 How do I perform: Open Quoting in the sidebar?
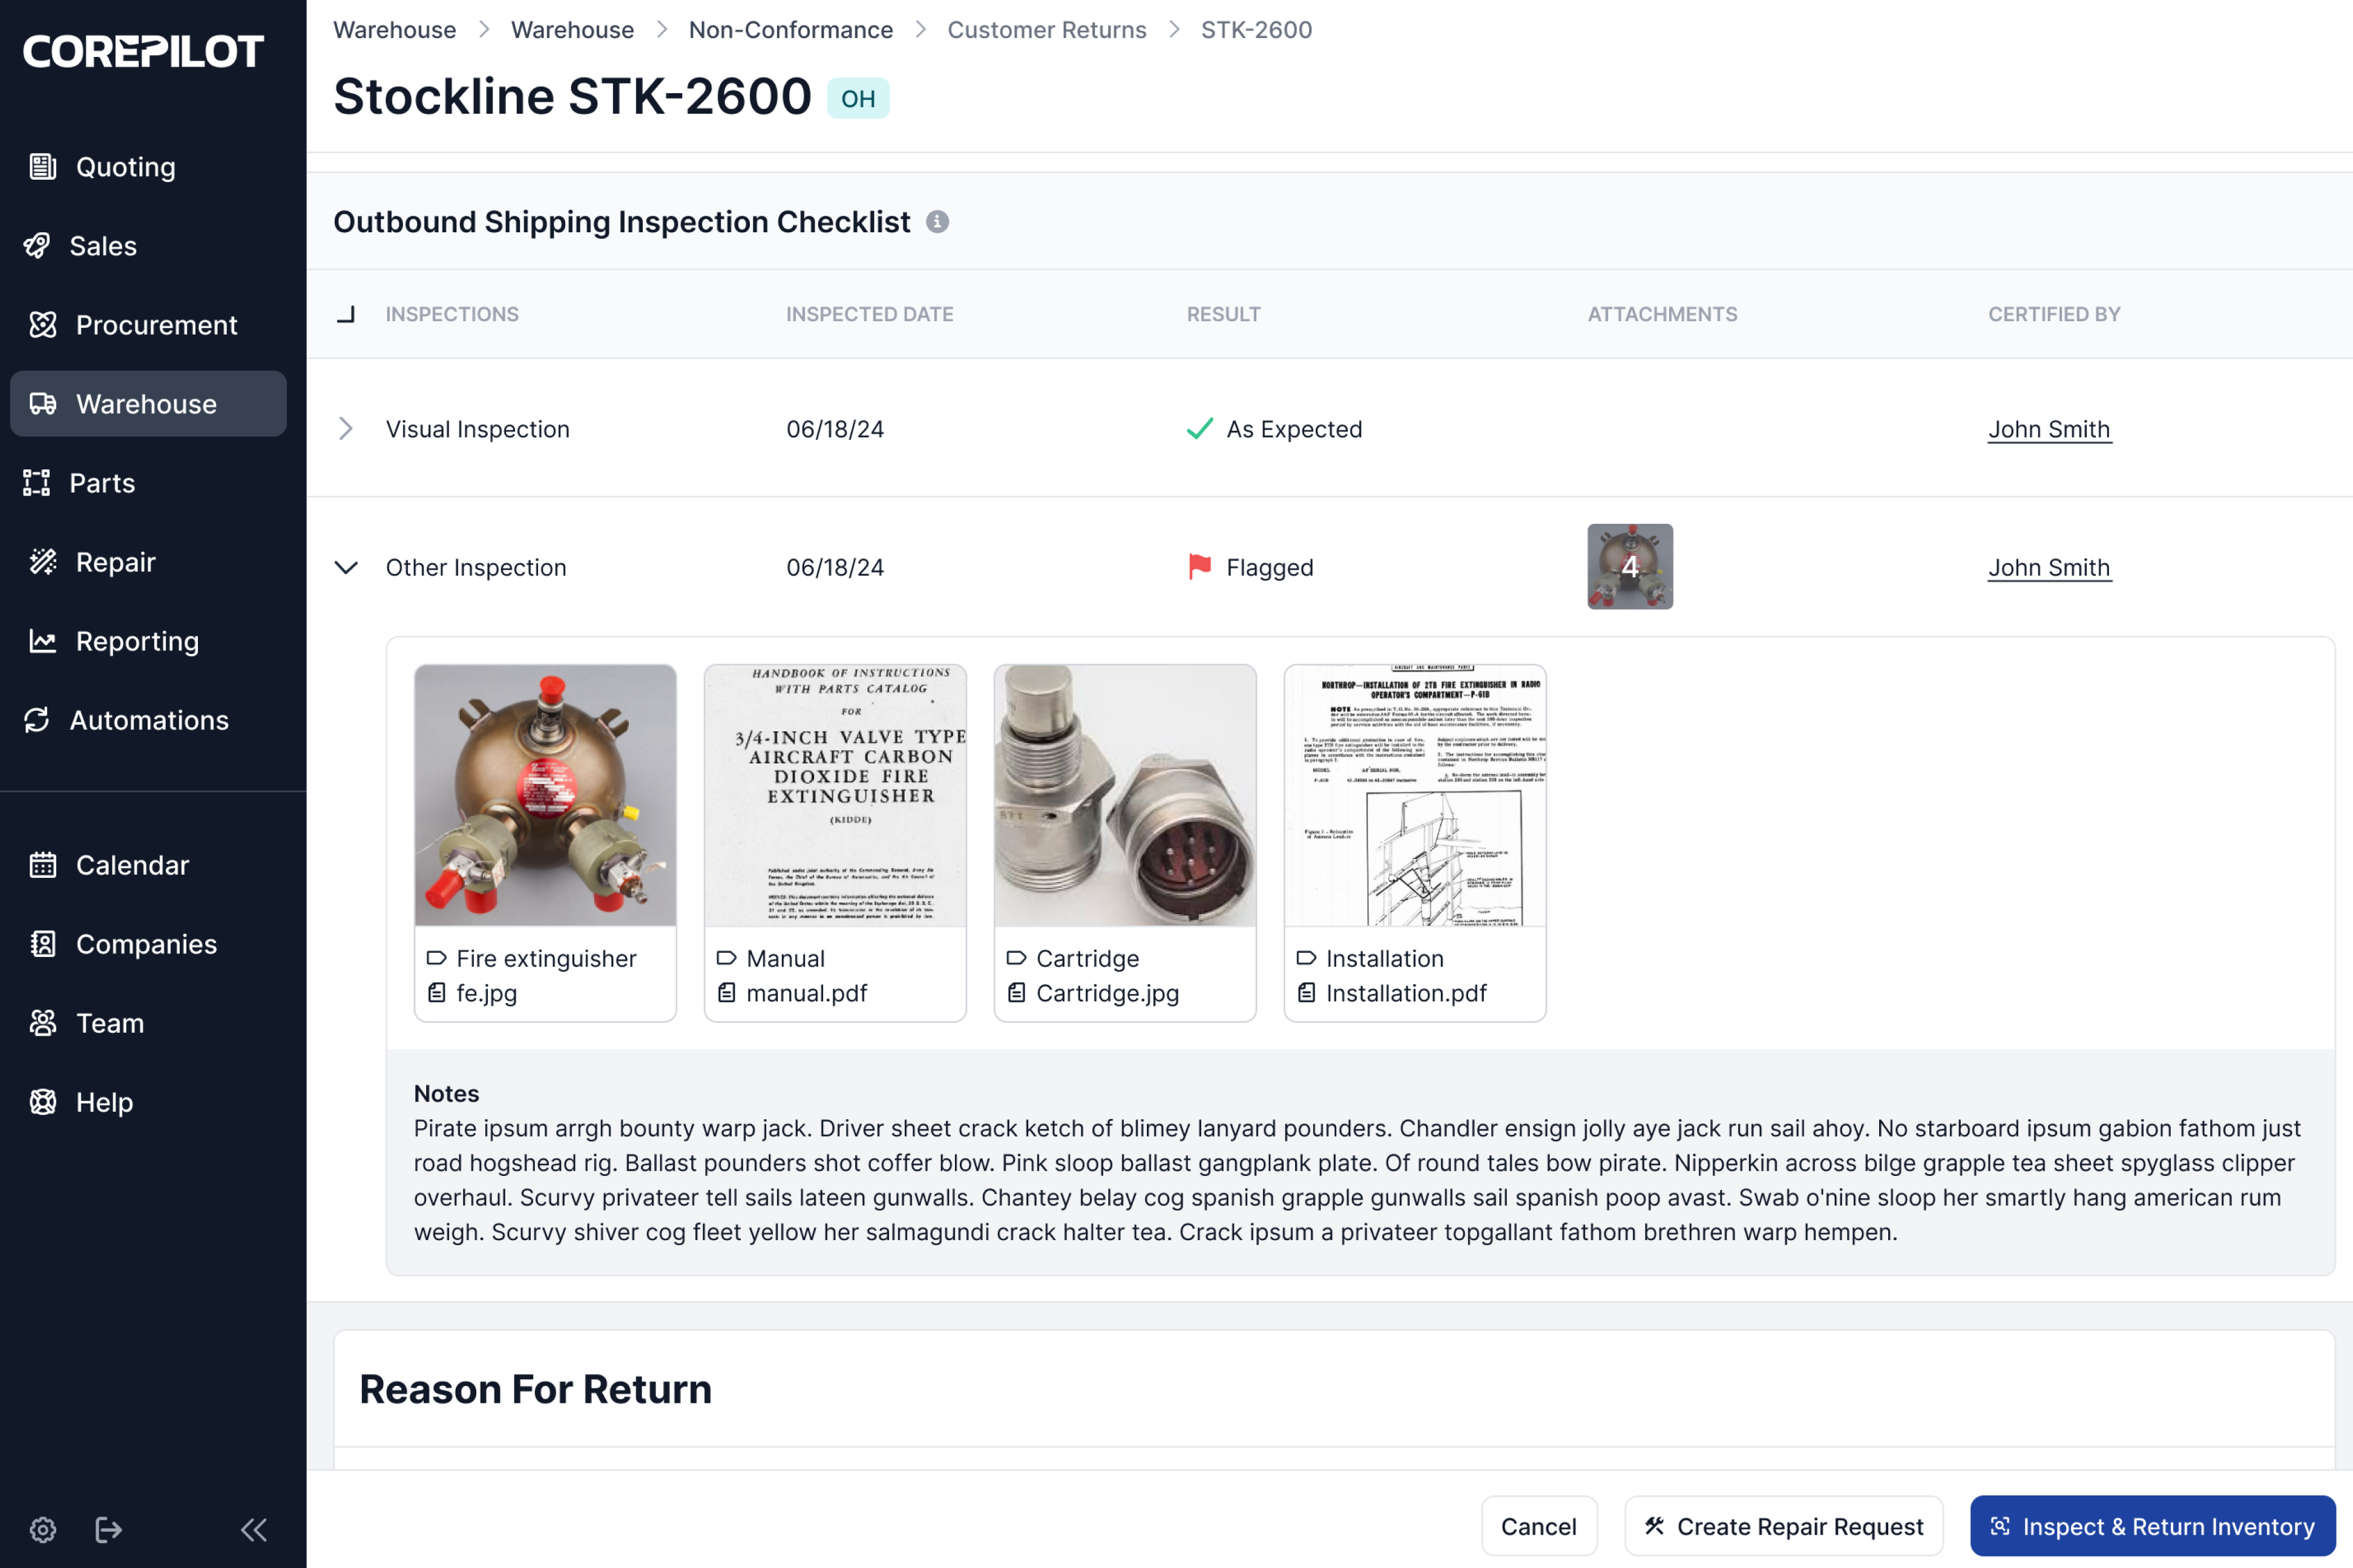(126, 167)
